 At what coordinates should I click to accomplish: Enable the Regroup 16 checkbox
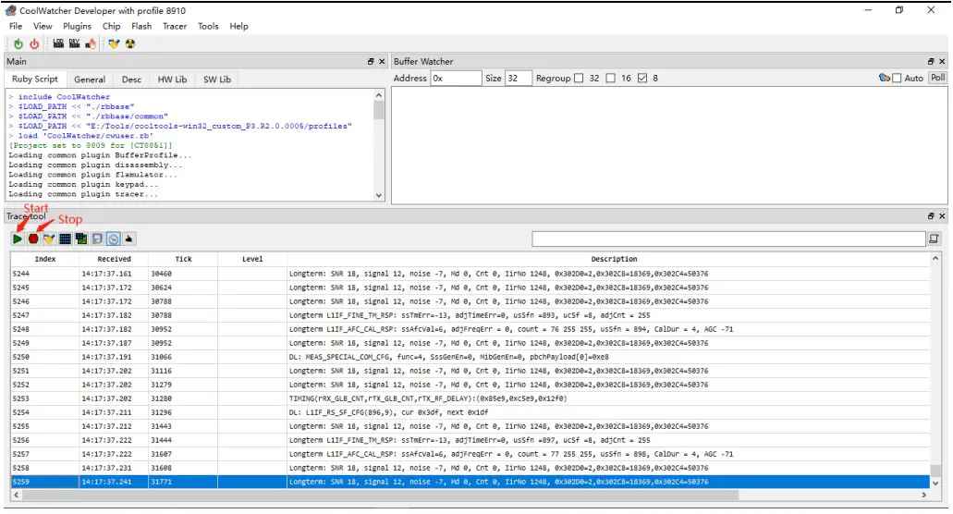pos(611,79)
